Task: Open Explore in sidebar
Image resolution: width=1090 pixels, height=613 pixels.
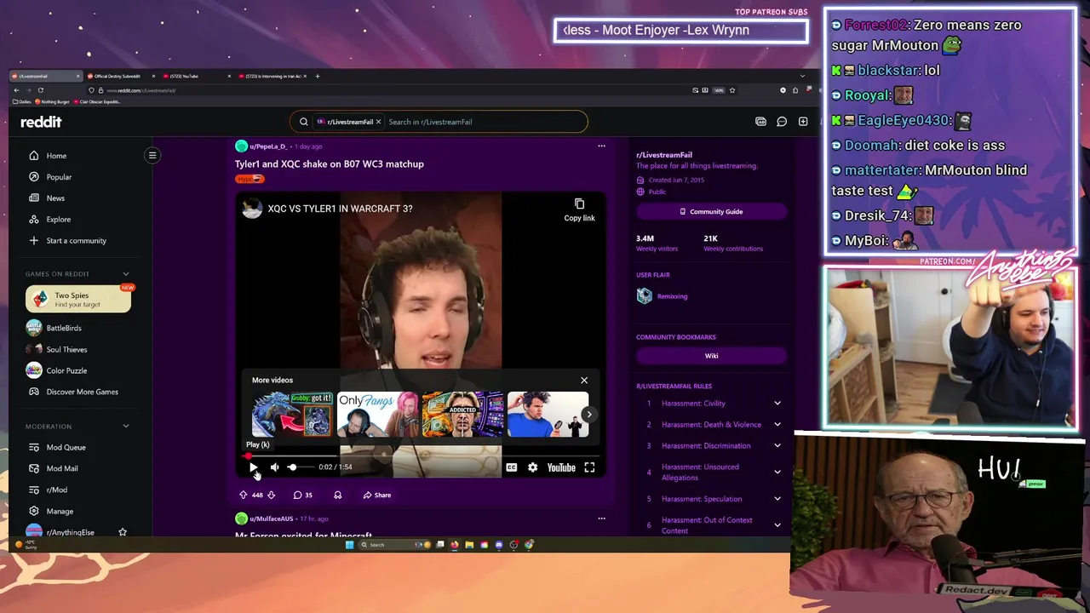Action: tap(59, 220)
